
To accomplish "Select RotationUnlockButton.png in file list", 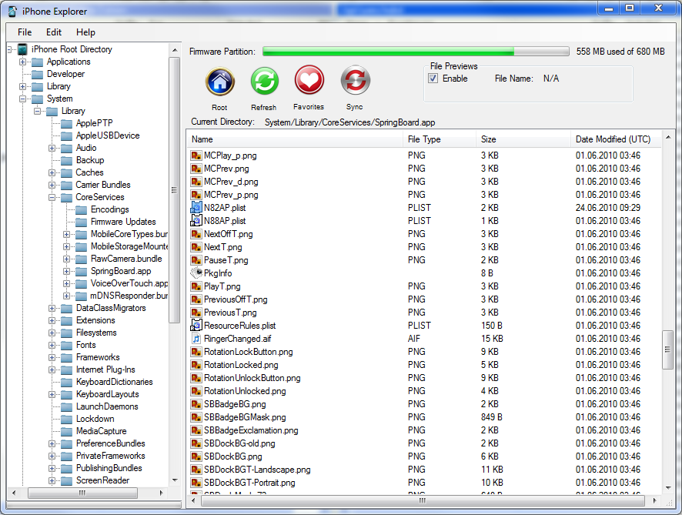I will [x=252, y=378].
